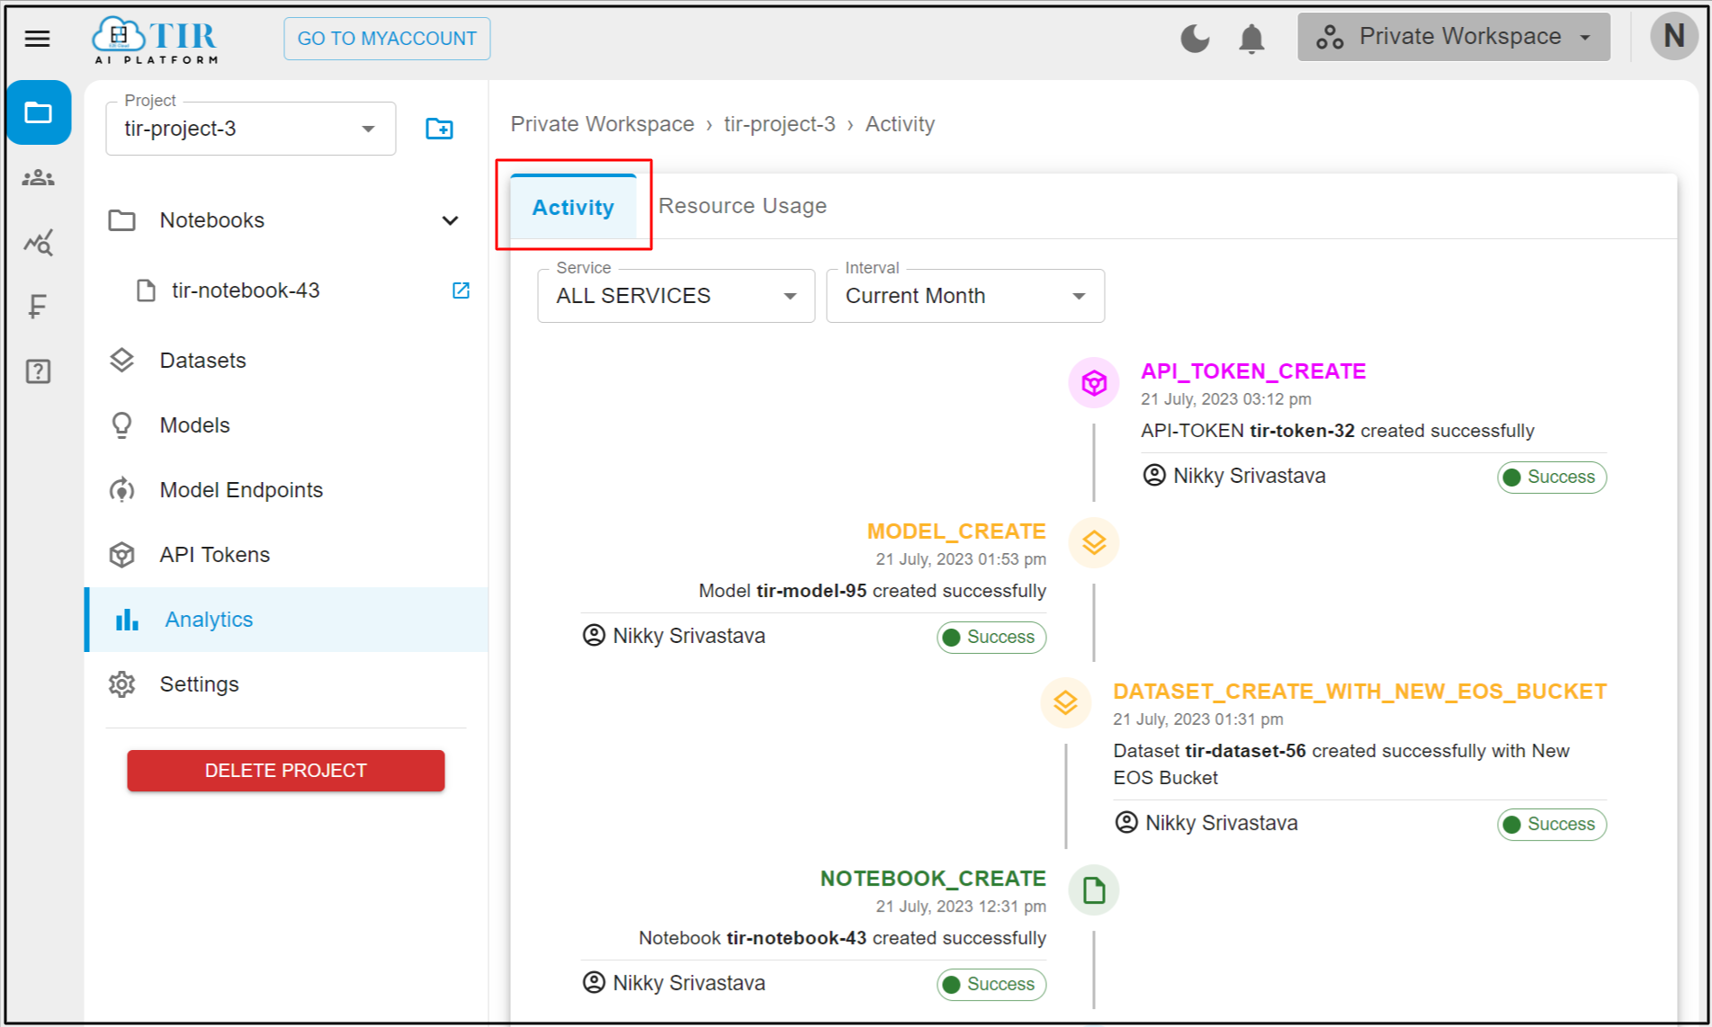Open API Tokens menu item
The height and width of the screenshot is (1027, 1712).
tap(214, 555)
